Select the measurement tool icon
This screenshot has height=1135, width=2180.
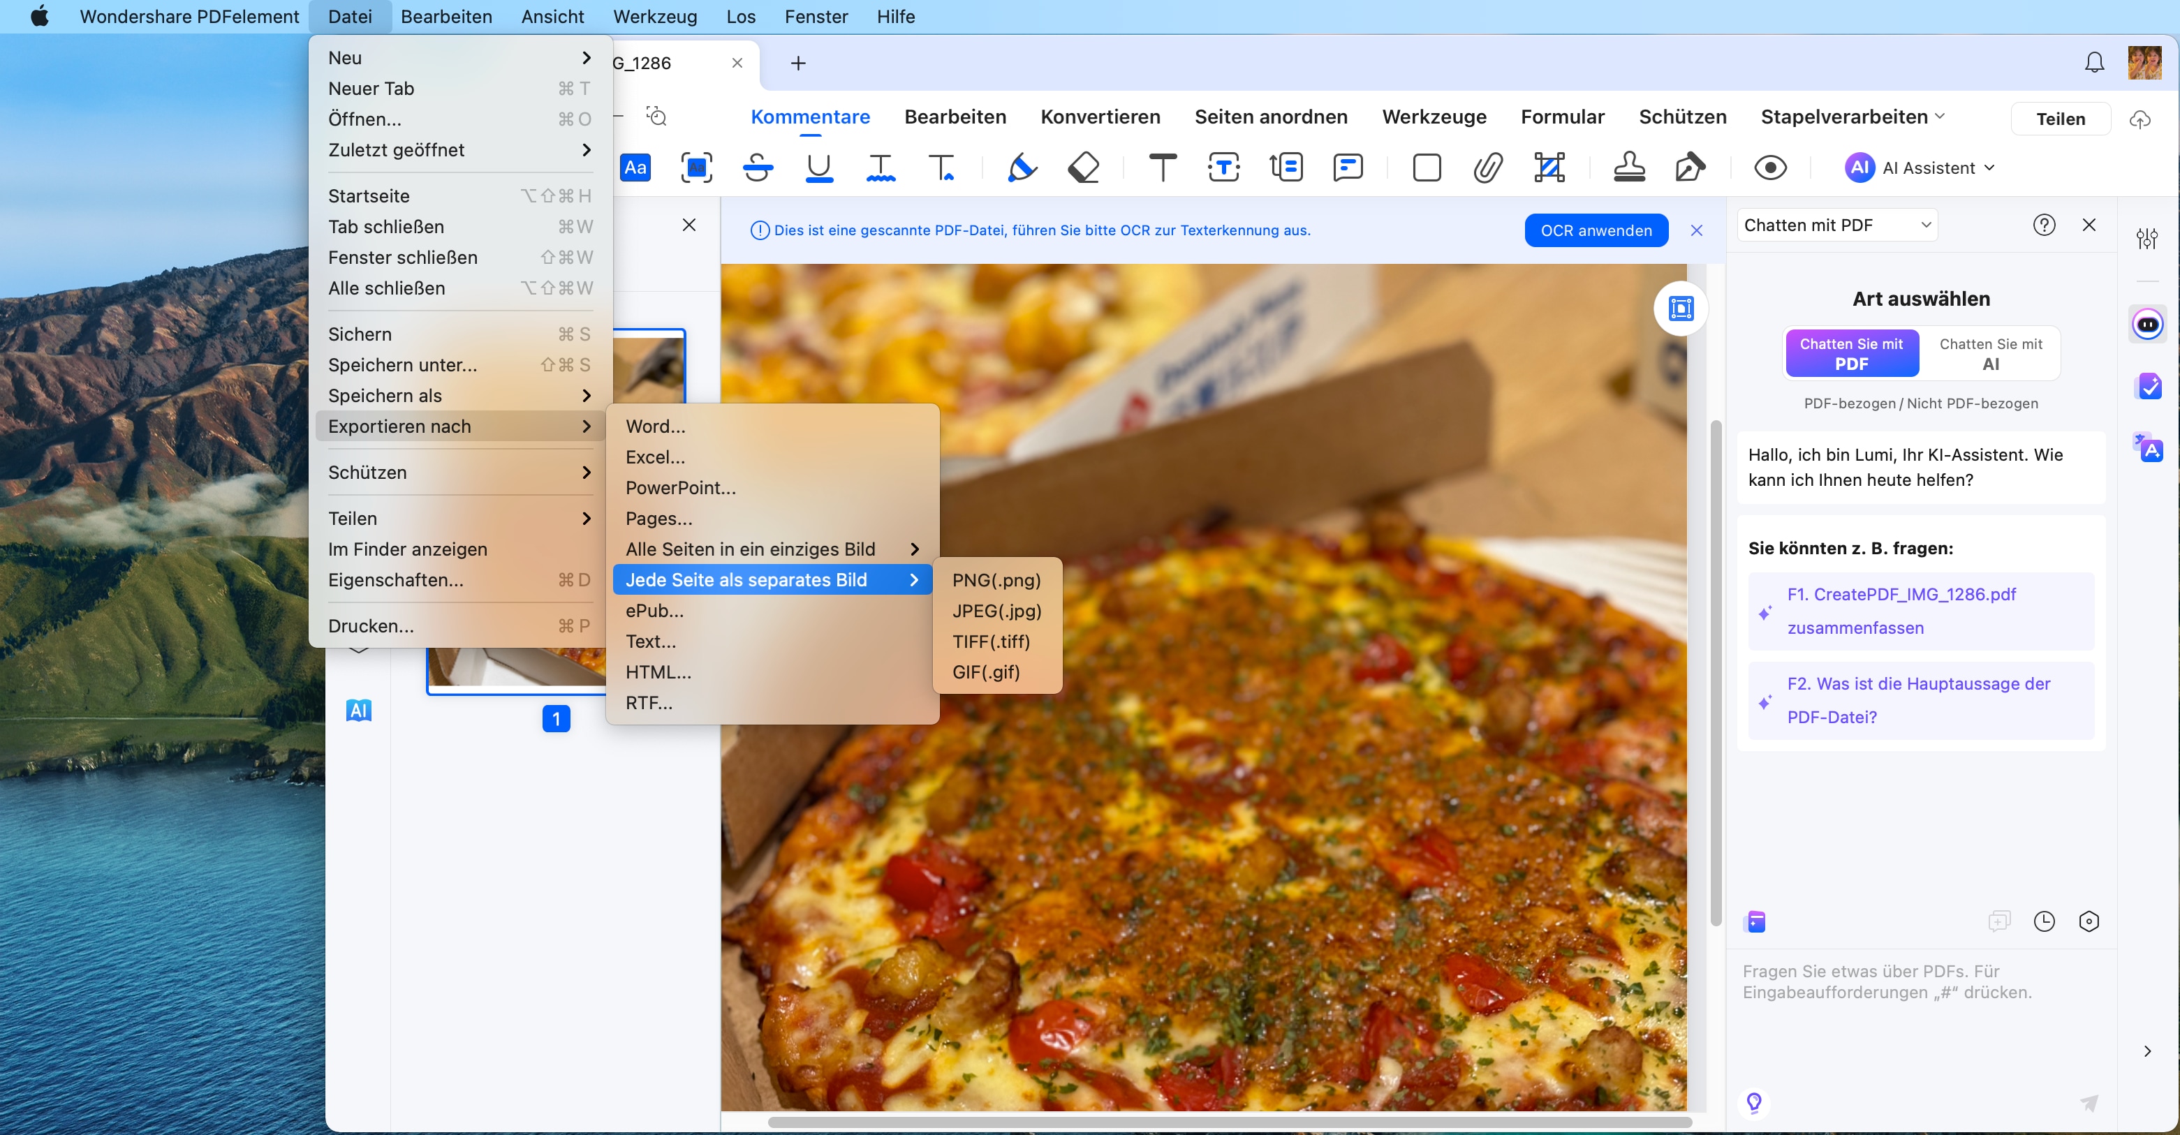point(1549,168)
